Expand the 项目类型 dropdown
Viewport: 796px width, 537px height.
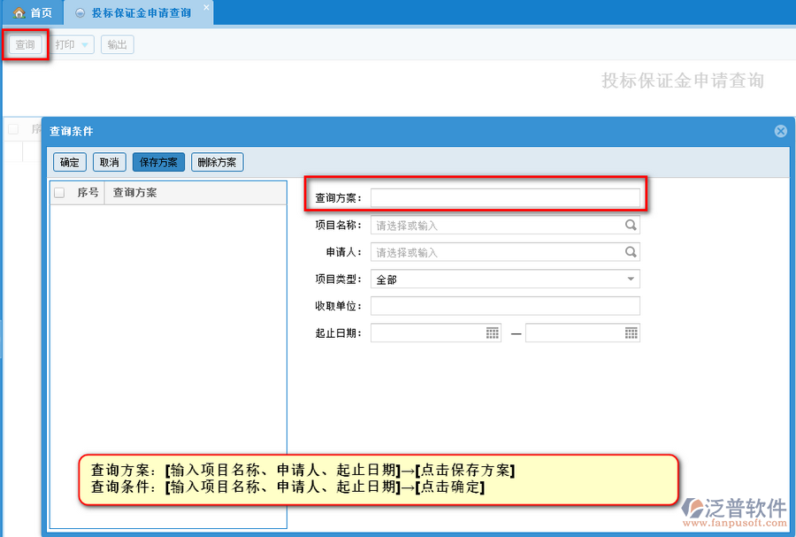(x=631, y=279)
